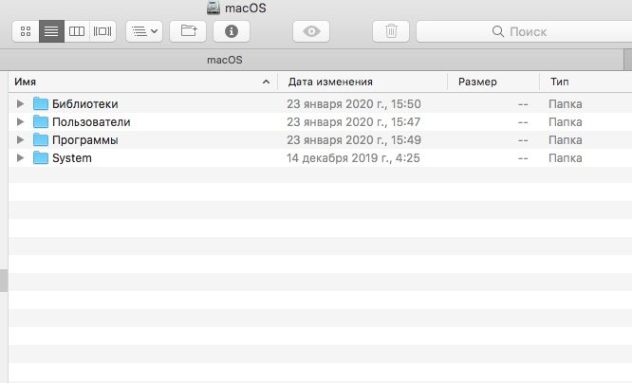
Task: Select the macOS tab
Action: 225,60
